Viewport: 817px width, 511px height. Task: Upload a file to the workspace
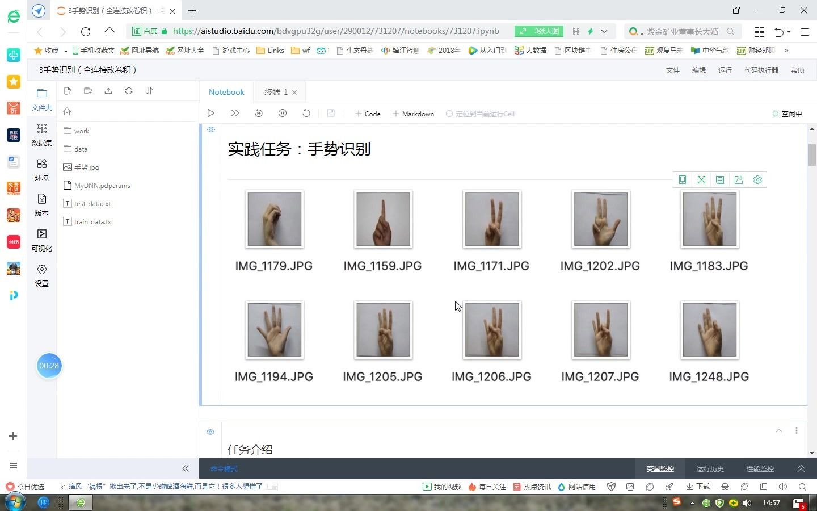(x=108, y=91)
